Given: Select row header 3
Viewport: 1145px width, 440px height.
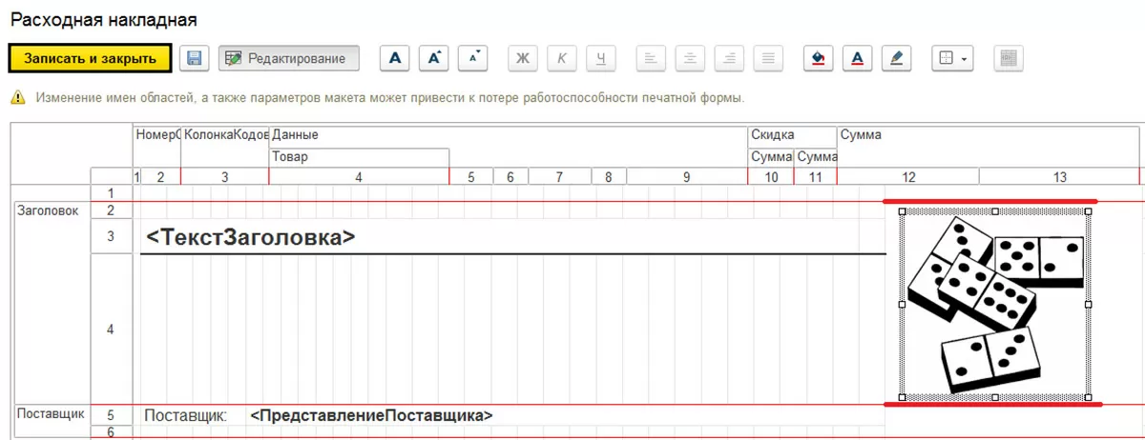Looking at the screenshot, I should [x=111, y=236].
